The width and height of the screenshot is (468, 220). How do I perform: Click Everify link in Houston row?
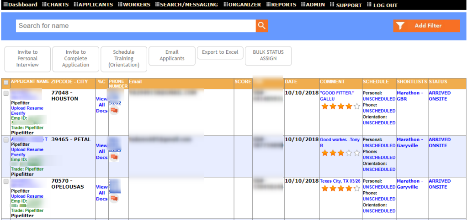pyautogui.click(x=18, y=113)
